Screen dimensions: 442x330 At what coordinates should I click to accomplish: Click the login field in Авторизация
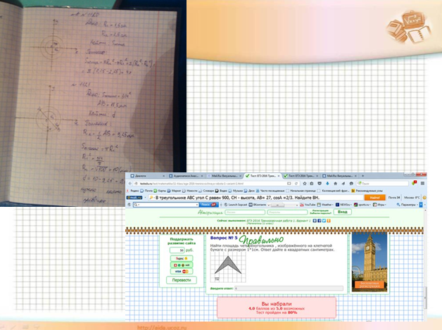tap(245, 212)
